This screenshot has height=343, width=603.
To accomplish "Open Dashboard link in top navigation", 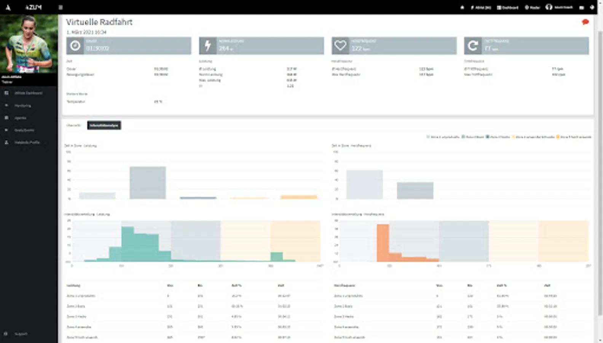I will coord(507,7).
